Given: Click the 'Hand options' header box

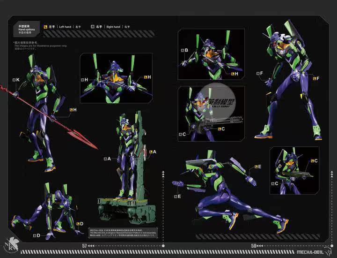Looking at the screenshot, I should point(26,29).
